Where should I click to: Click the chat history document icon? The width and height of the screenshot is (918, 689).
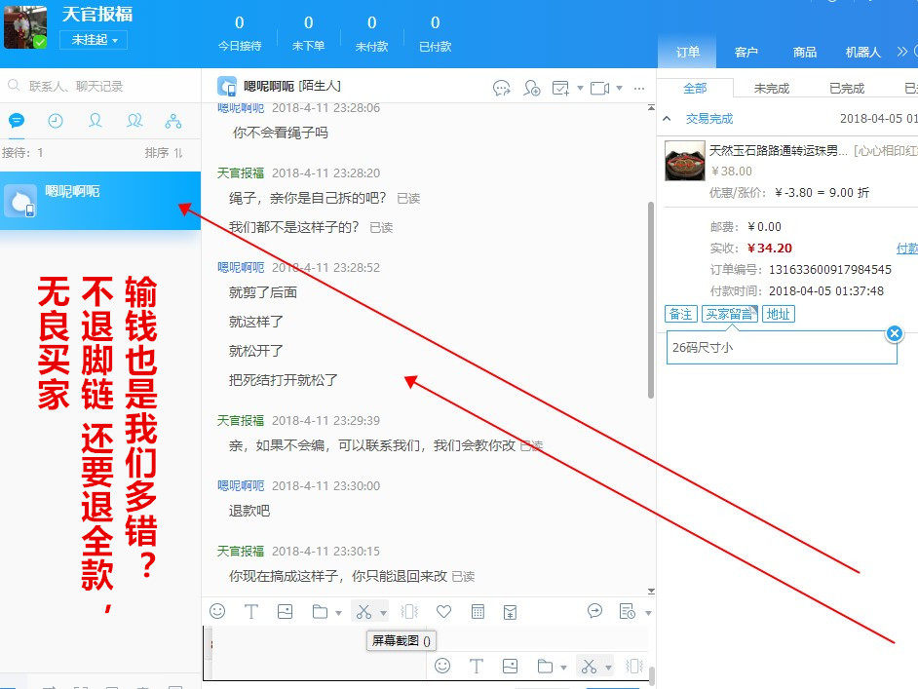tap(627, 611)
